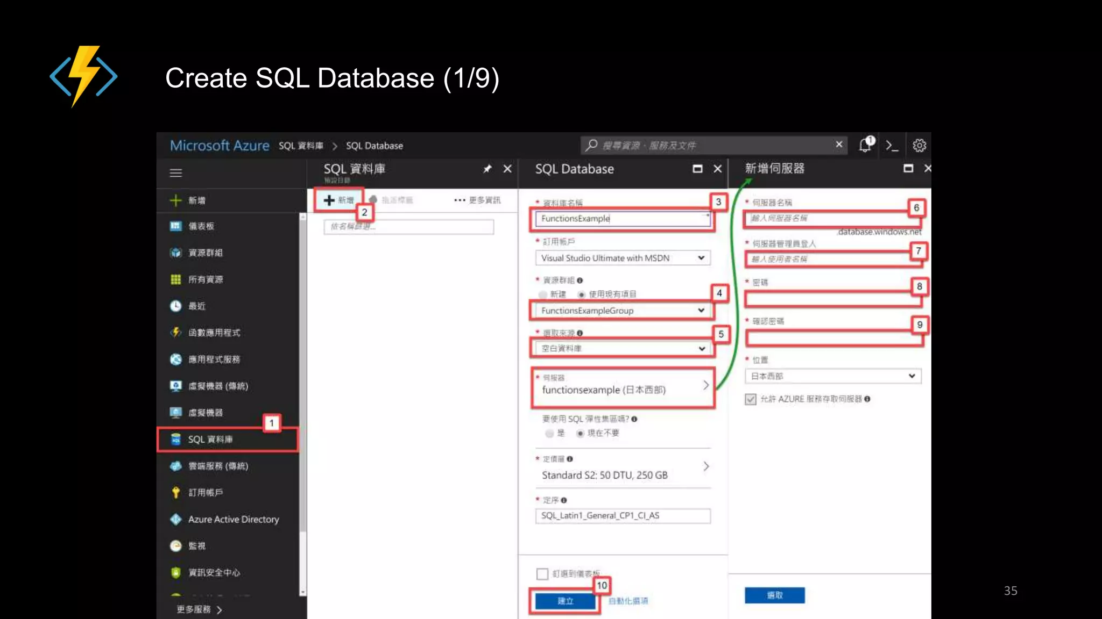Open Subscriptions (訂用帳戶) key icon
Screen dimensions: 1102x619
(175, 492)
